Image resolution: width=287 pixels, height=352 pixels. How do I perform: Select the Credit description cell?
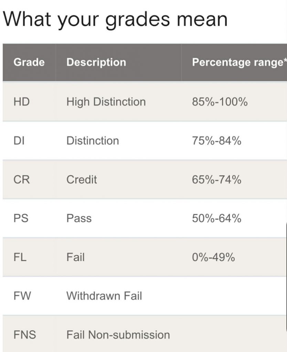(x=82, y=179)
